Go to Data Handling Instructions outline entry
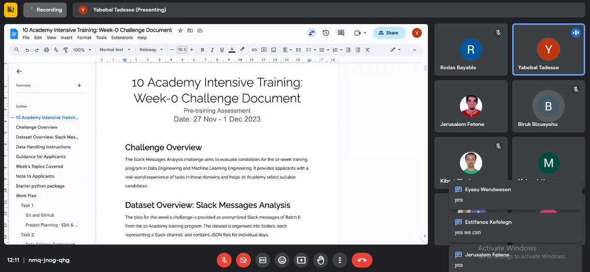Screen dimensions: 590x272 pyautogui.click(x=43, y=147)
